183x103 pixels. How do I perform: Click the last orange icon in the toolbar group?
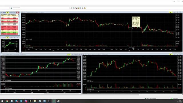(85, 8)
